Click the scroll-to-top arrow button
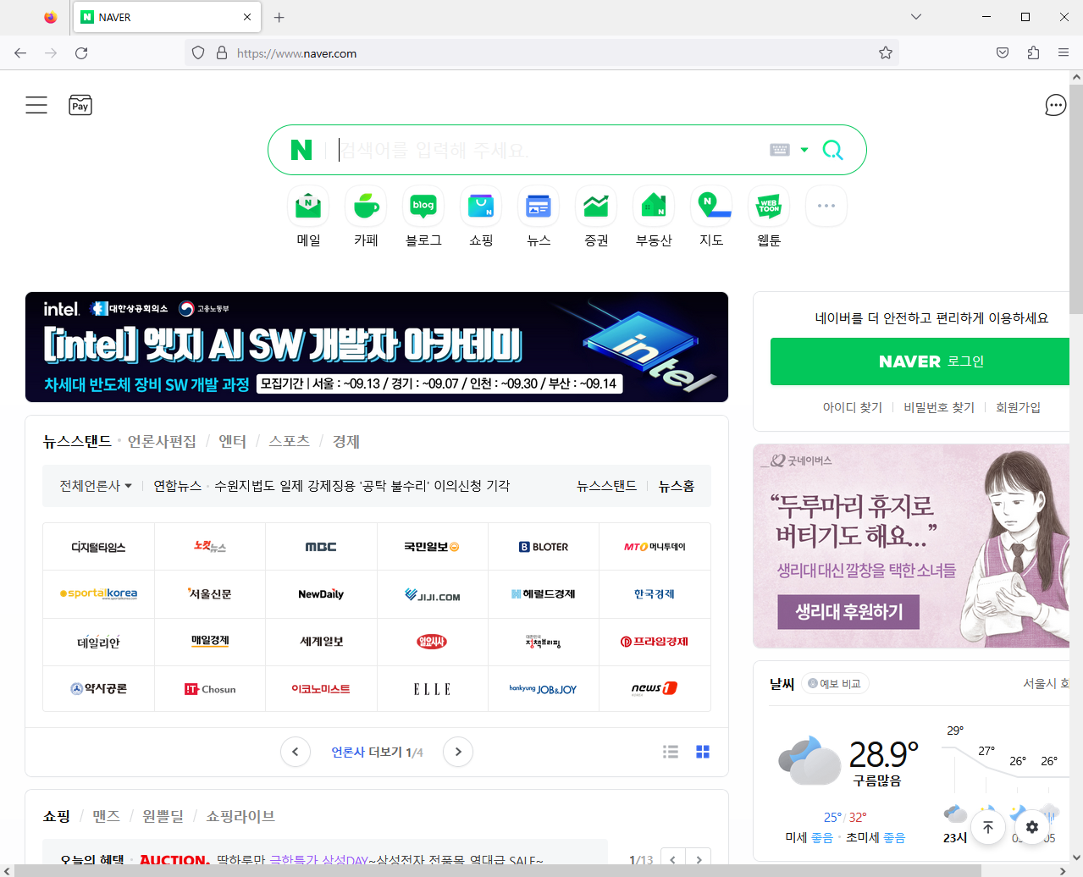 click(x=988, y=827)
